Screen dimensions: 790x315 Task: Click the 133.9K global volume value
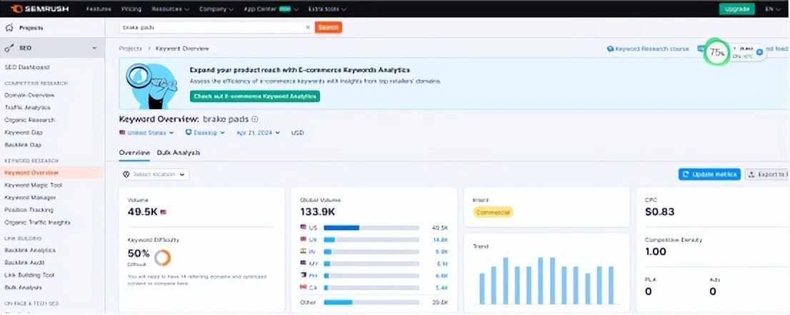tap(317, 212)
